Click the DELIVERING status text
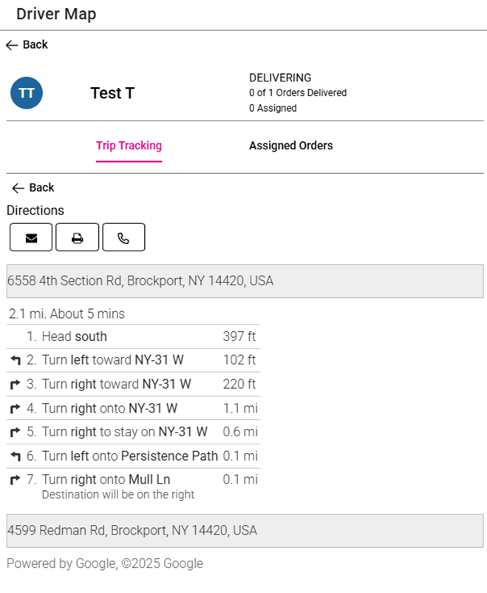 (x=280, y=78)
